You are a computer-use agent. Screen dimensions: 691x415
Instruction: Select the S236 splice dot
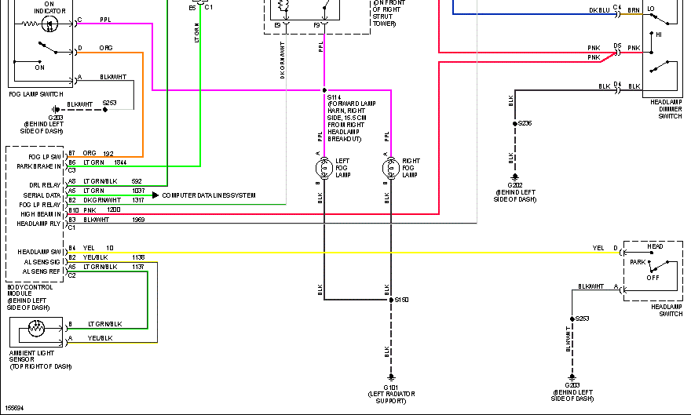point(515,124)
